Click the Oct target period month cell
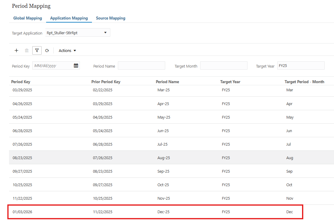 coord(289,185)
